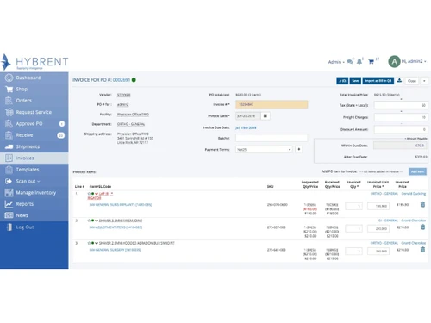Click the Save button
The height and width of the screenshot is (323, 431).
[x=355, y=81]
